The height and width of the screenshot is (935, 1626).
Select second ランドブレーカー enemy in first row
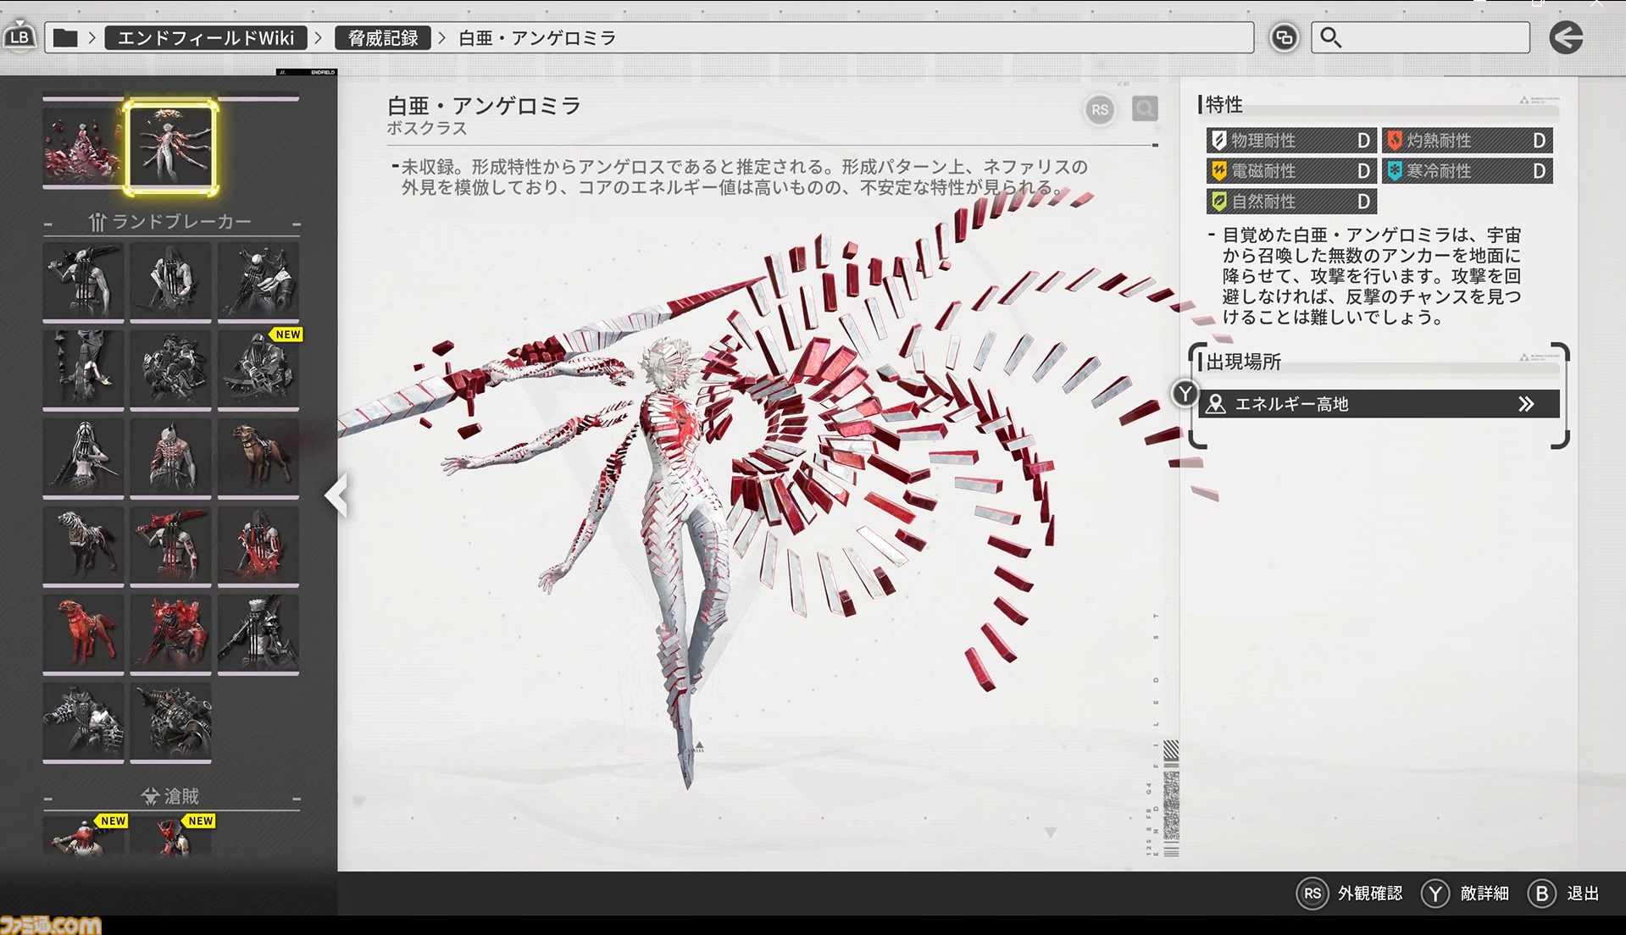pyautogui.click(x=171, y=281)
